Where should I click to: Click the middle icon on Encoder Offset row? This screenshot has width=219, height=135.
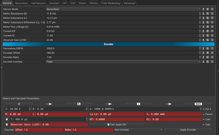[x=208, y=53]
